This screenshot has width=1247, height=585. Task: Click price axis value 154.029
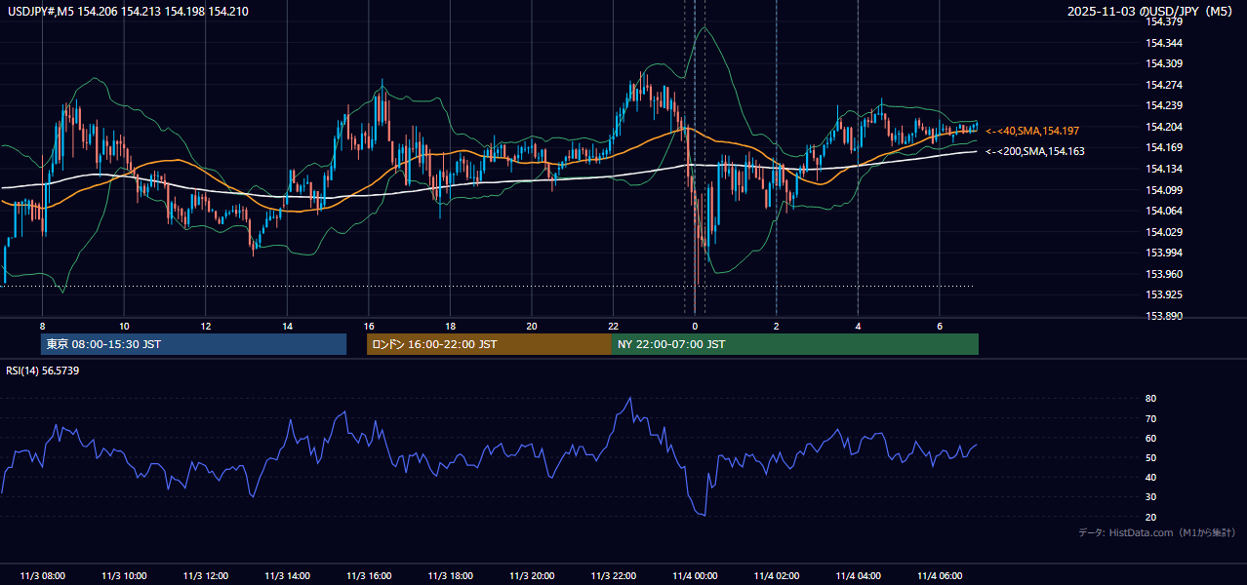point(1164,232)
